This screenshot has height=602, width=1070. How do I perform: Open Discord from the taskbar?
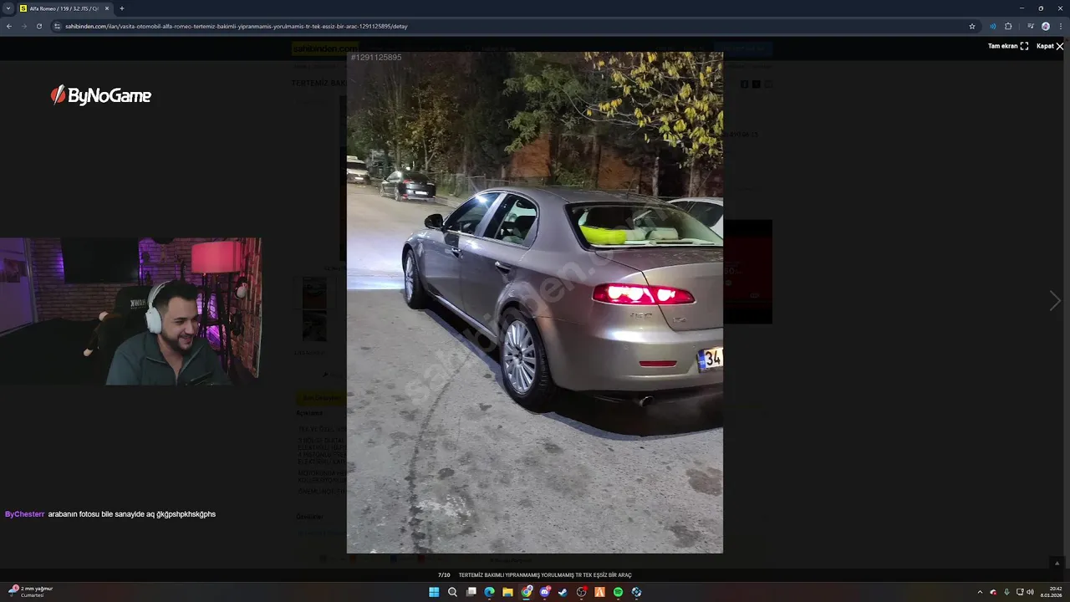point(545,592)
